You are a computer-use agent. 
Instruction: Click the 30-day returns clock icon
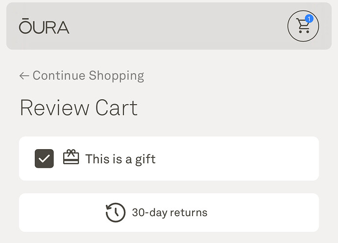[116, 213]
